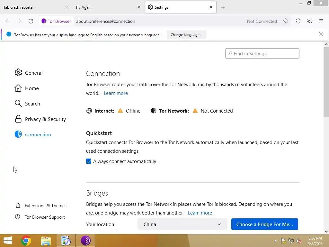Open the Home settings category
Viewport: 329px width, 247px height.
[27, 88]
